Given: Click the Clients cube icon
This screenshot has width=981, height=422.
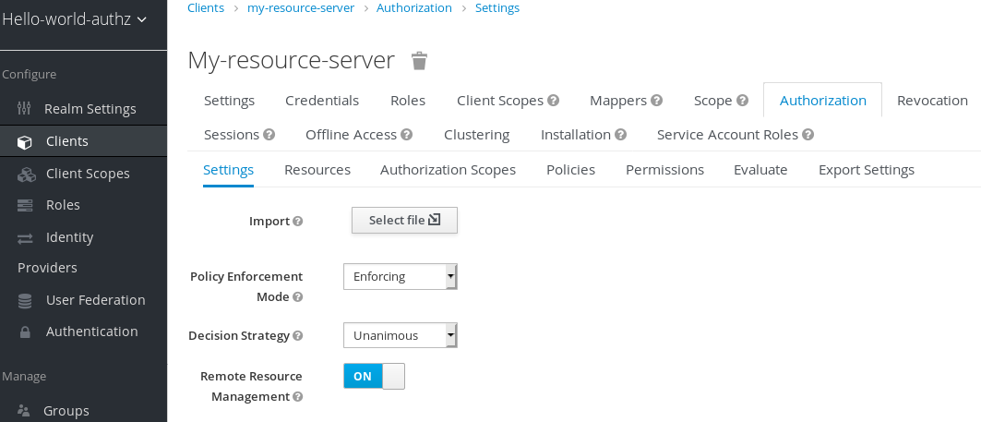Looking at the screenshot, I should (24, 142).
